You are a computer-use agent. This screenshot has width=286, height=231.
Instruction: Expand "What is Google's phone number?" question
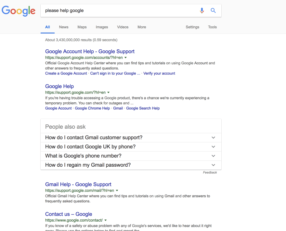coord(131,156)
